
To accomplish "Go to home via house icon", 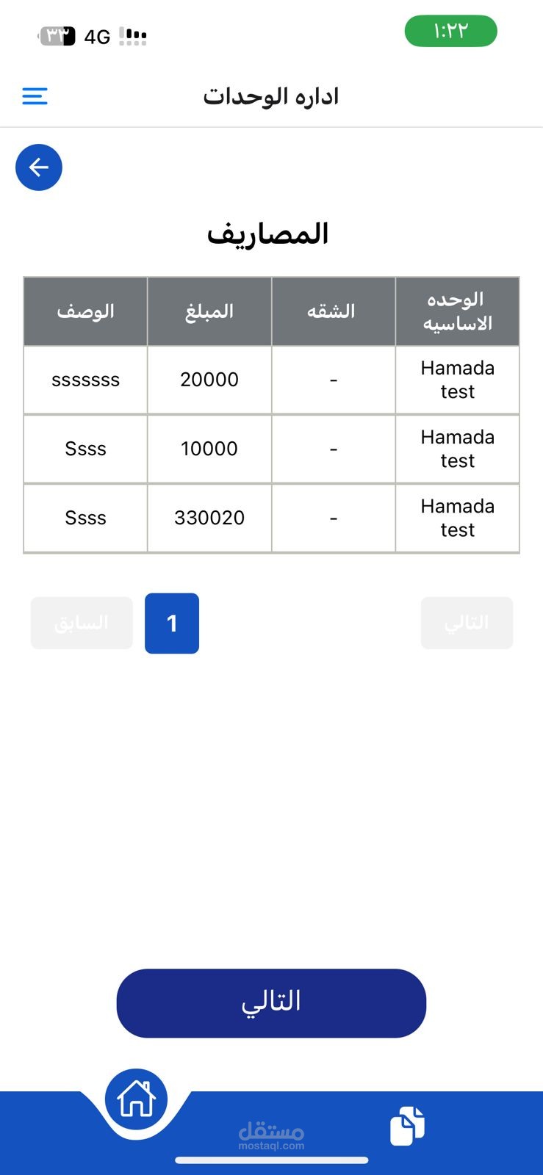I will pos(137,1099).
